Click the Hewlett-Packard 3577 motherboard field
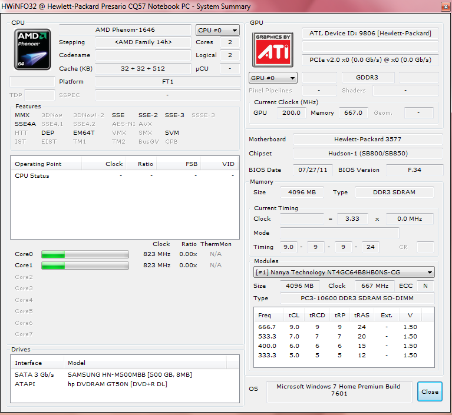Image resolution: width=452 pixels, height=415 pixels. coord(368,140)
